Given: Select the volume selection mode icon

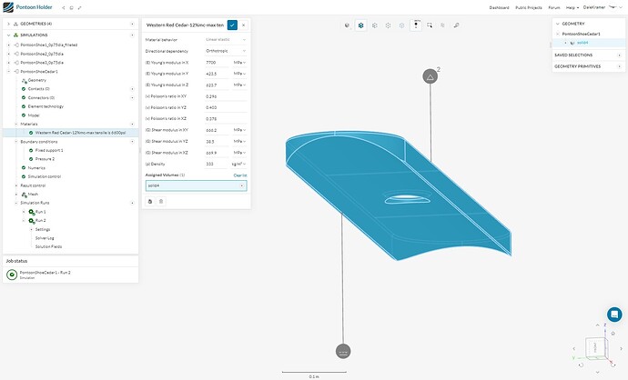Looking at the screenshot, I should coord(360,25).
